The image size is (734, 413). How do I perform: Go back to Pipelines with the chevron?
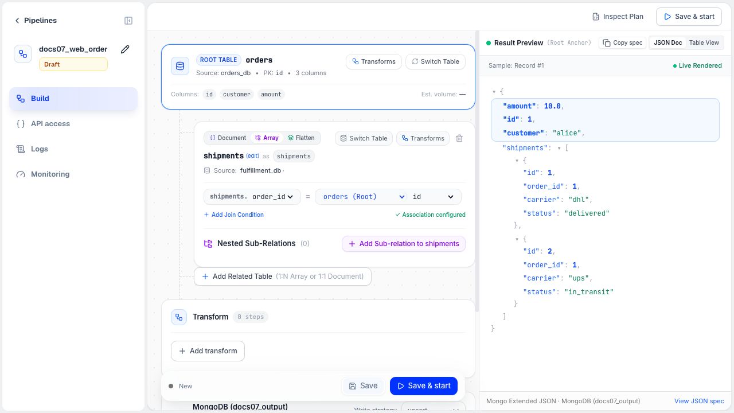(17, 21)
